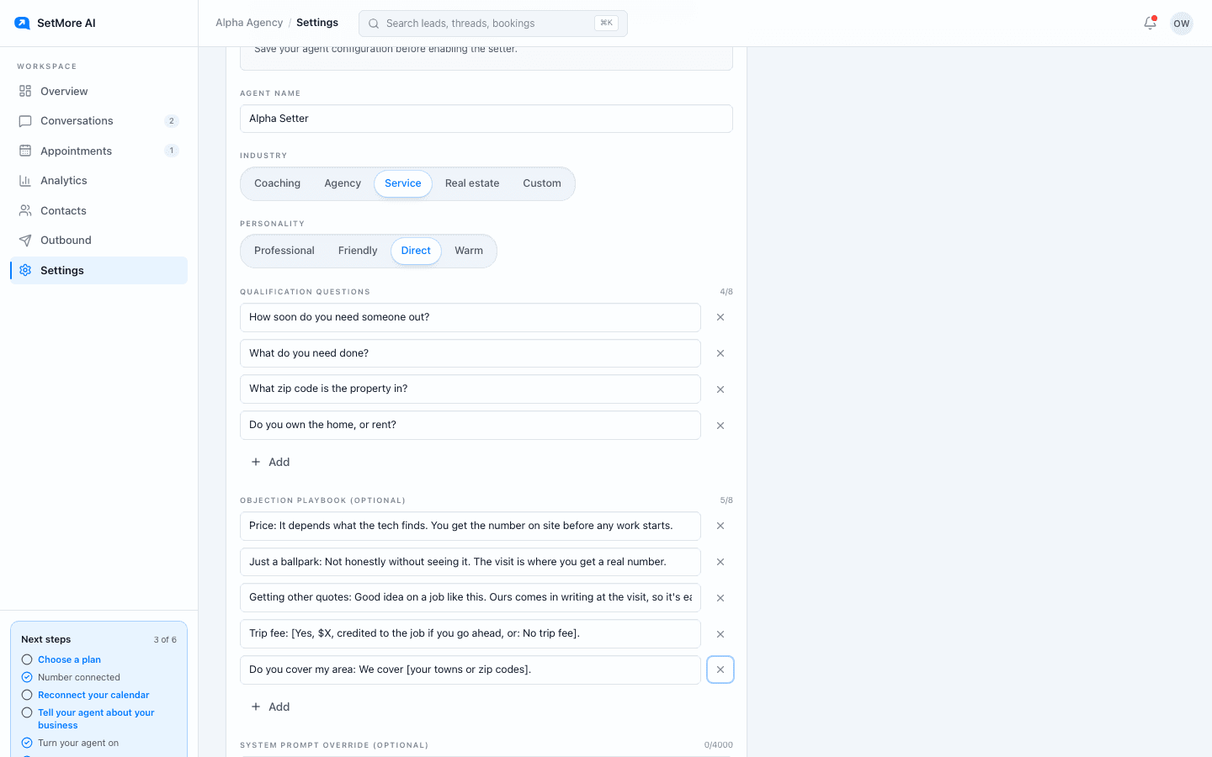This screenshot has width=1212, height=757.
Task: Remove the Price objection entry
Action: [x=720, y=526]
